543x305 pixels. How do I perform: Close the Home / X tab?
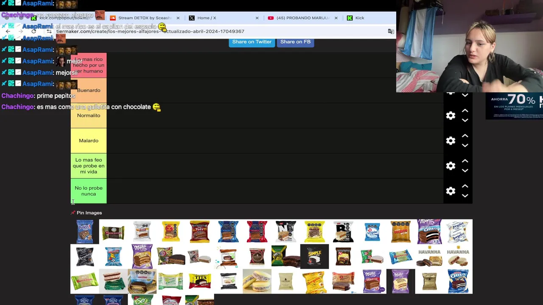pos(257,18)
